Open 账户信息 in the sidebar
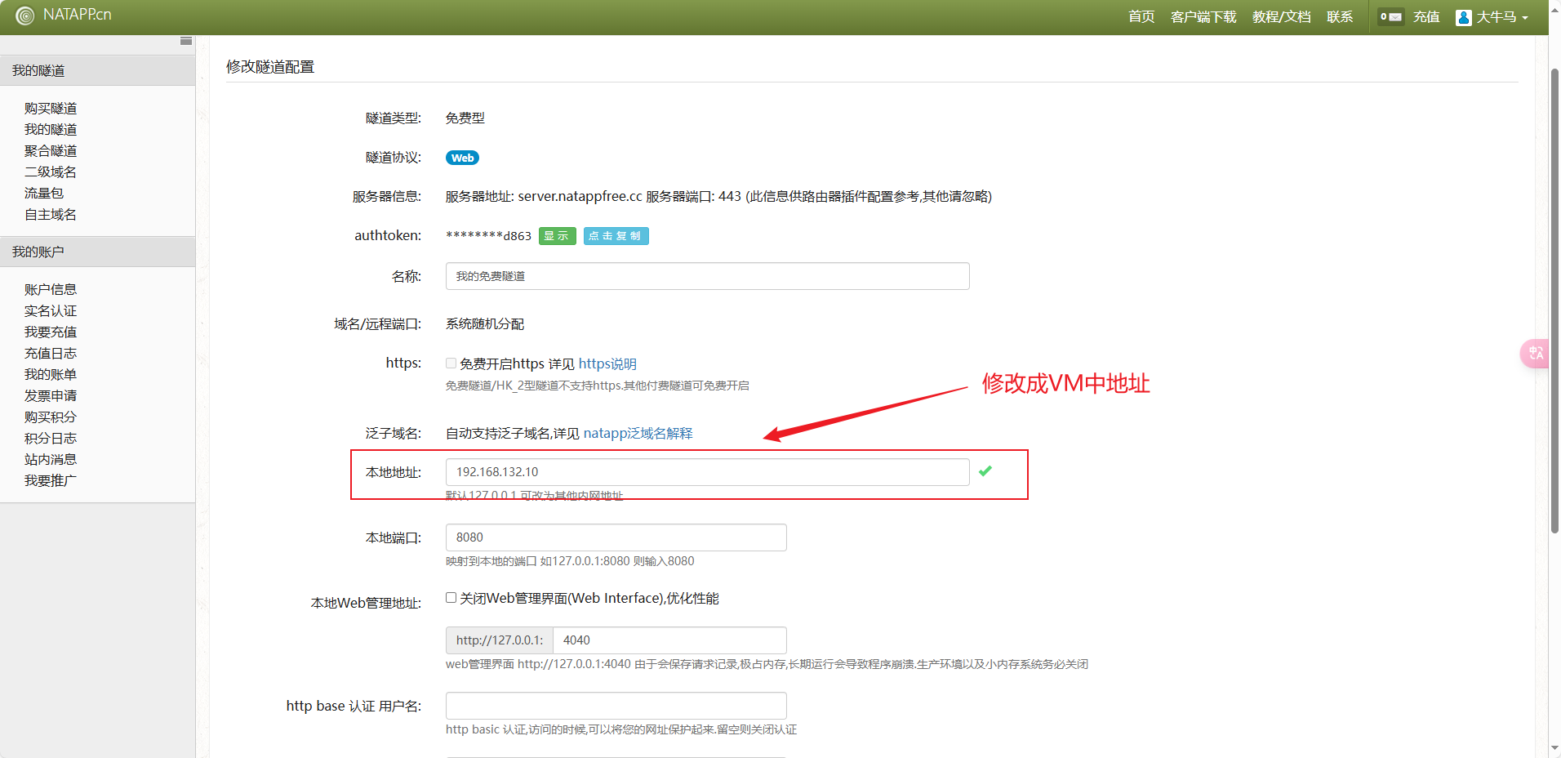This screenshot has width=1561, height=758. click(x=51, y=290)
